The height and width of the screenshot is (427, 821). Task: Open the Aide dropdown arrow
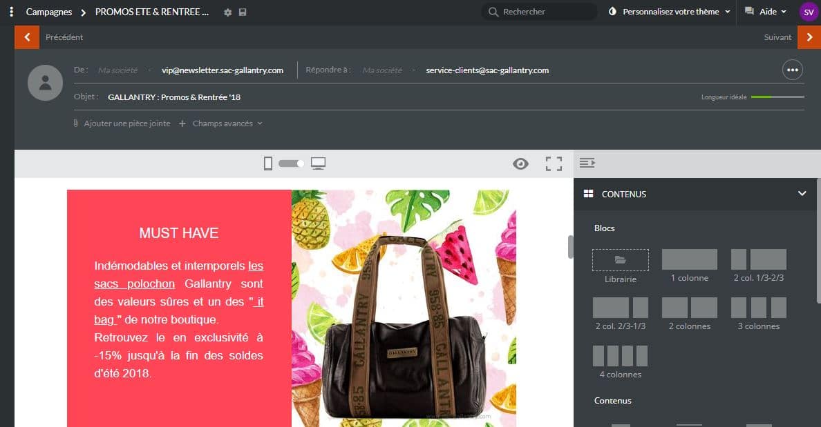pyautogui.click(x=784, y=12)
